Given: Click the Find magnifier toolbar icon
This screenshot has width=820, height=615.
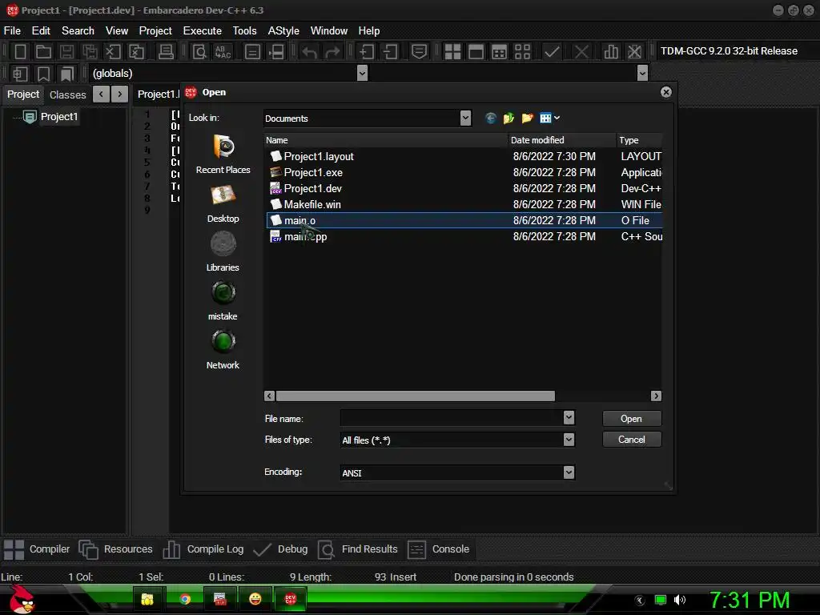Looking at the screenshot, I should 199,51.
